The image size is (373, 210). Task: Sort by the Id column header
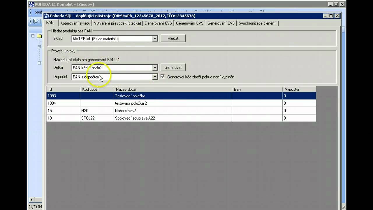click(63, 90)
